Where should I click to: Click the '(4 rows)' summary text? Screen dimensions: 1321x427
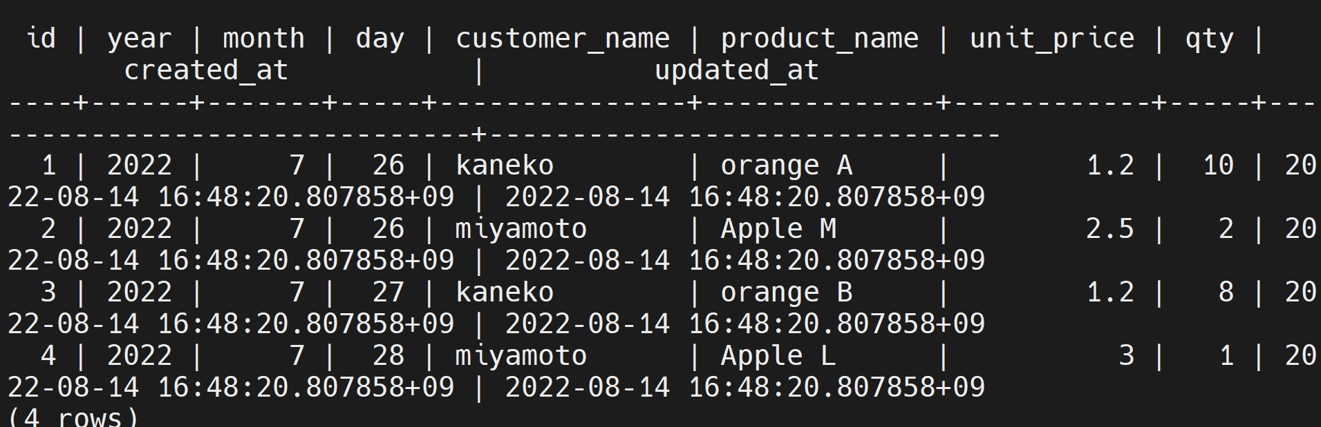pos(73,418)
